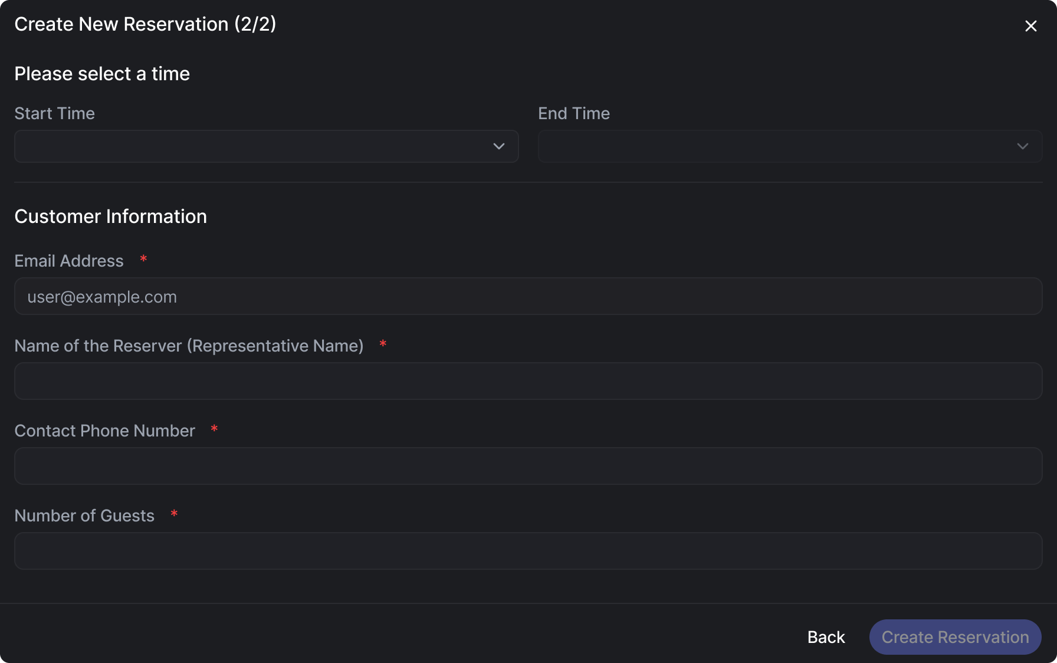The width and height of the screenshot is (1057, 663).
Task: Focus the Email Address input field
Action: (x=528, y=296)
